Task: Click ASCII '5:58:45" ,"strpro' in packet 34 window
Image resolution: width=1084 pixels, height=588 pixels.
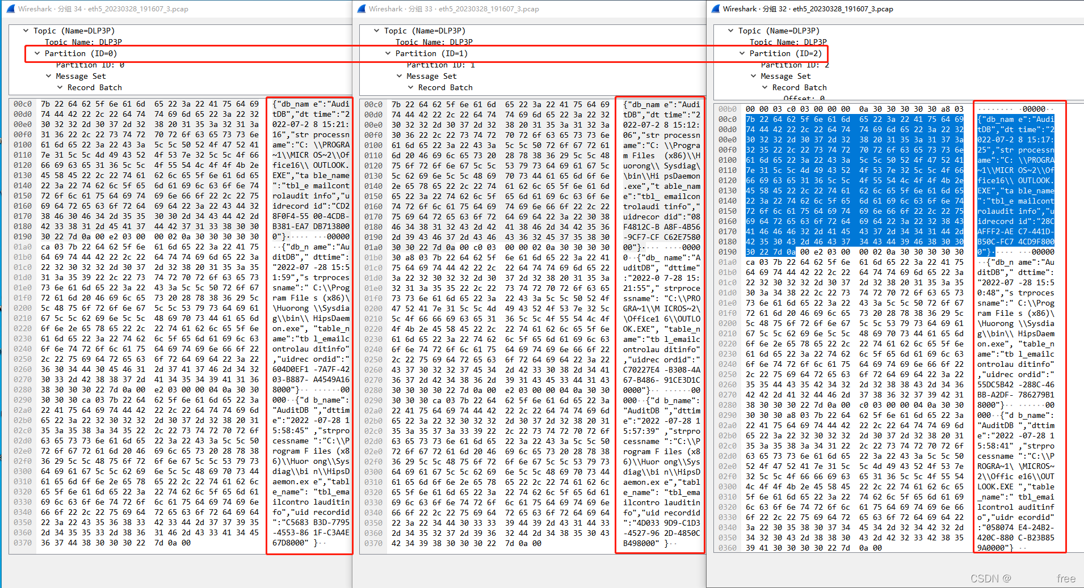Action: tap(311, 430)
